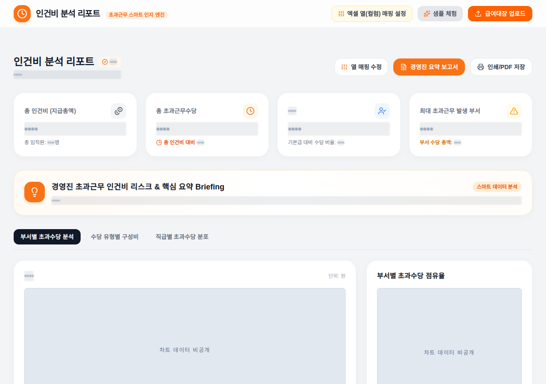This screenshot has width=546, height=384.
Task: Click the 점유율 chart placeholder
Action: coord(449,336)
